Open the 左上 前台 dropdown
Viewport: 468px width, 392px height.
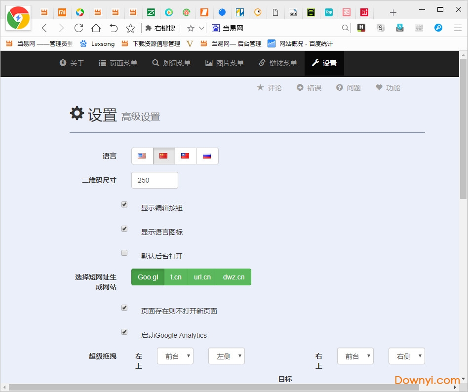175,356
